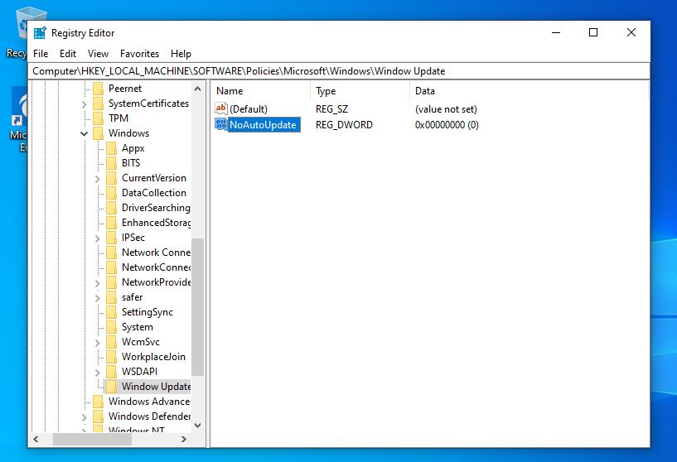677x462 pixels.
Task: Click the TPM folder icon
Action: pyautogui.click(x=99, y=118)
